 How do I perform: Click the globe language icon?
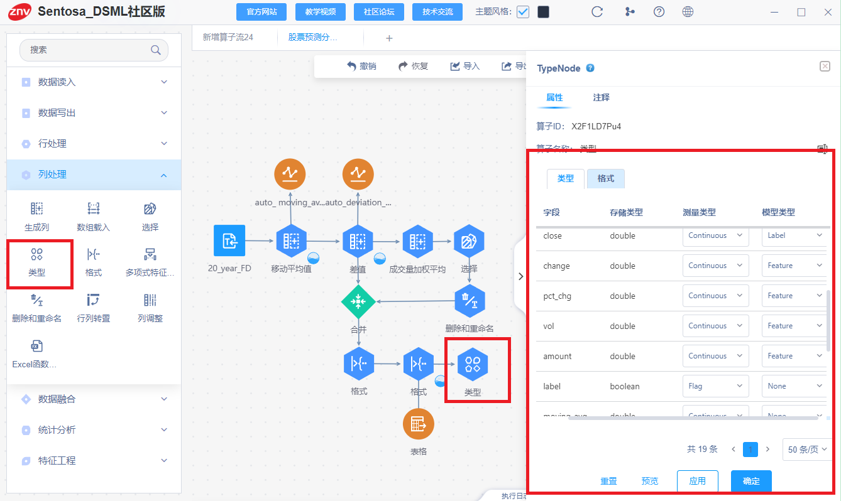pyautogui.click(x=688, y=12)
